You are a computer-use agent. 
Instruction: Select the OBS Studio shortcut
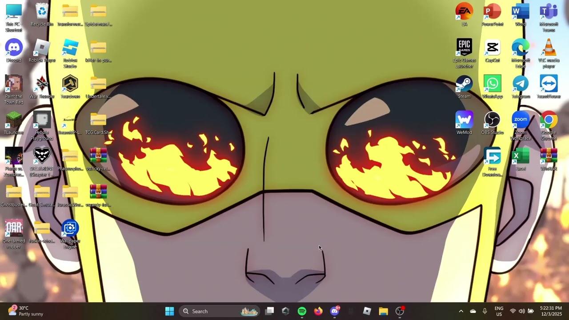click(x=492, y=123)
